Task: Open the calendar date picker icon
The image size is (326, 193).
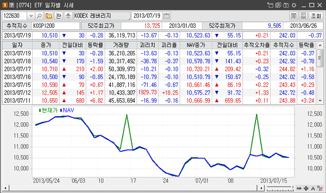Action: click(167, 16)
